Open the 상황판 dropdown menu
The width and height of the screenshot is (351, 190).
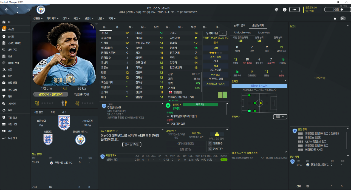click(x=38, y=18)
